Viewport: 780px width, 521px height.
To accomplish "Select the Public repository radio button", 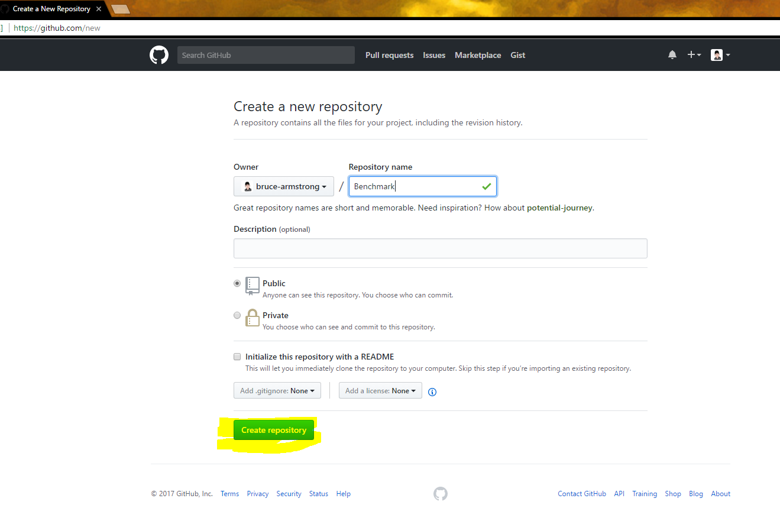I will (x=237, y=283).
